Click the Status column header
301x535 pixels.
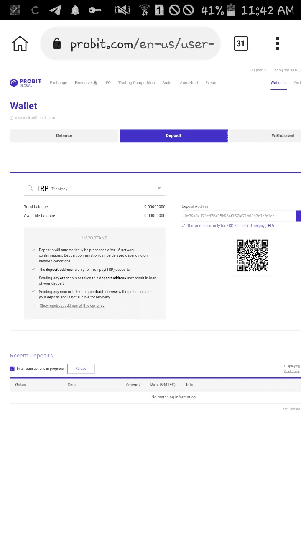[x=20, y=384]
